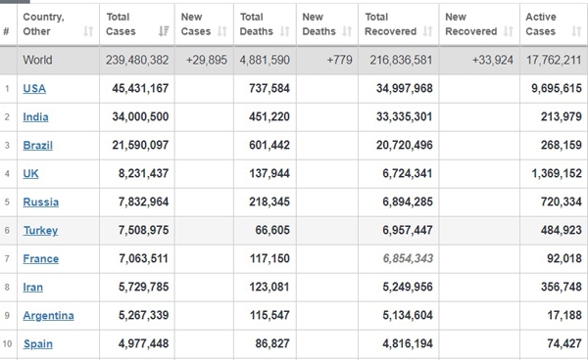Select USA total deaths 737,584
588x360 pixels.
[269, 88]
